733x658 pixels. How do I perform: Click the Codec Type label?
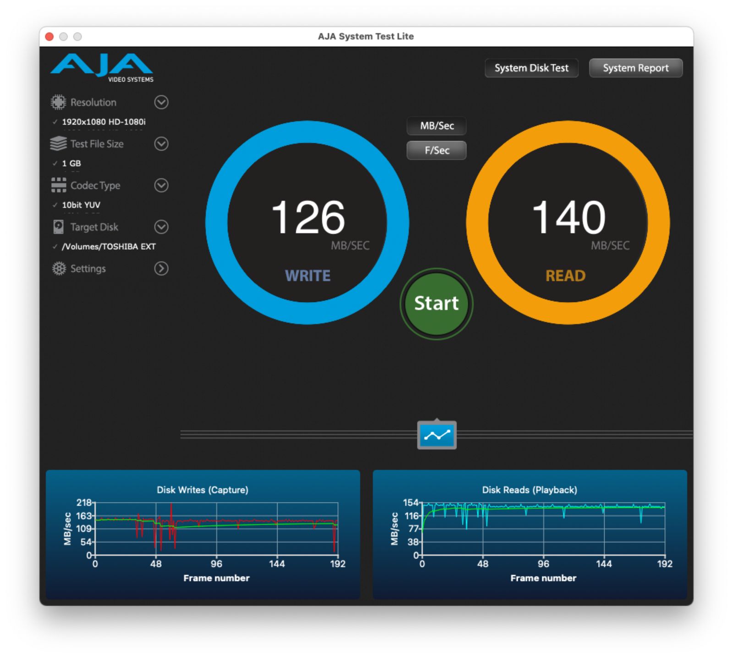tap(95, 185)
